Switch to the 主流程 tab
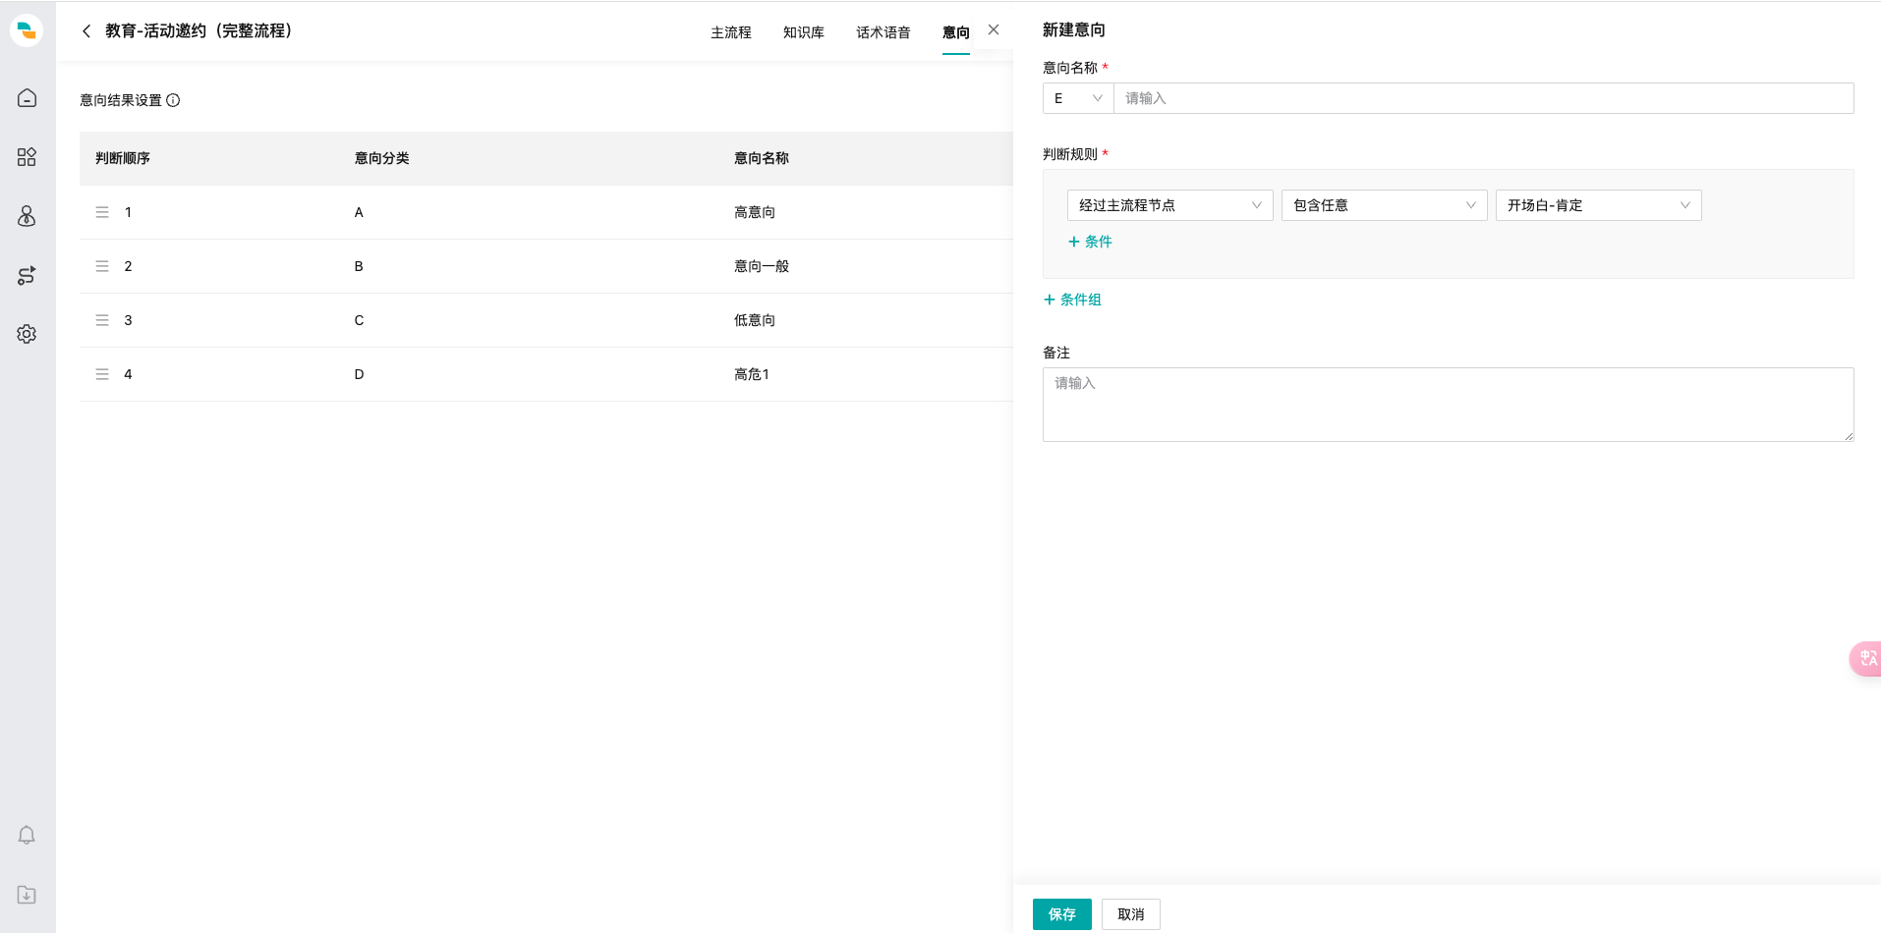This screenshot has width=1881, height=933. click(x=731, y=32)
